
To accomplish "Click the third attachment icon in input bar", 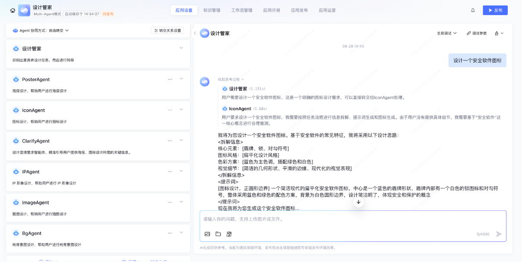I will pos(229,234).
